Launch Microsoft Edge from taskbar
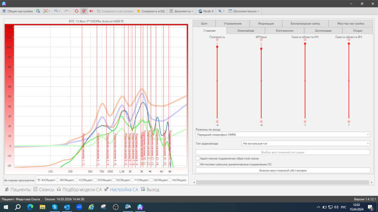Screen dimensions: 378x212 pos(30,207)
